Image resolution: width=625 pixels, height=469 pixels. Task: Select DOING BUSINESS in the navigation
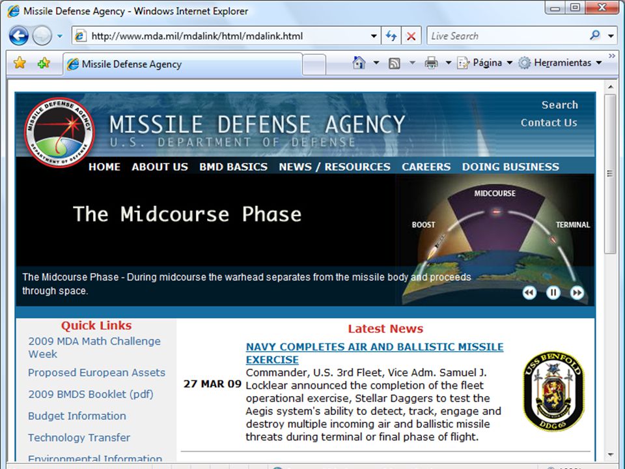[x=510, y=167]
